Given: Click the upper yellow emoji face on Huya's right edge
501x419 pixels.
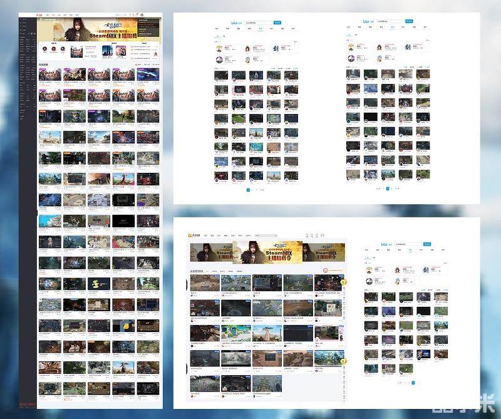Looking at the screenshot, I should pos(344,282).
